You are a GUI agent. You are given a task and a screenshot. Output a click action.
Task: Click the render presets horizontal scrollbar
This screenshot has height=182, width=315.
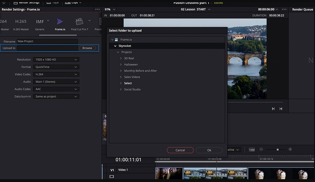58,35
